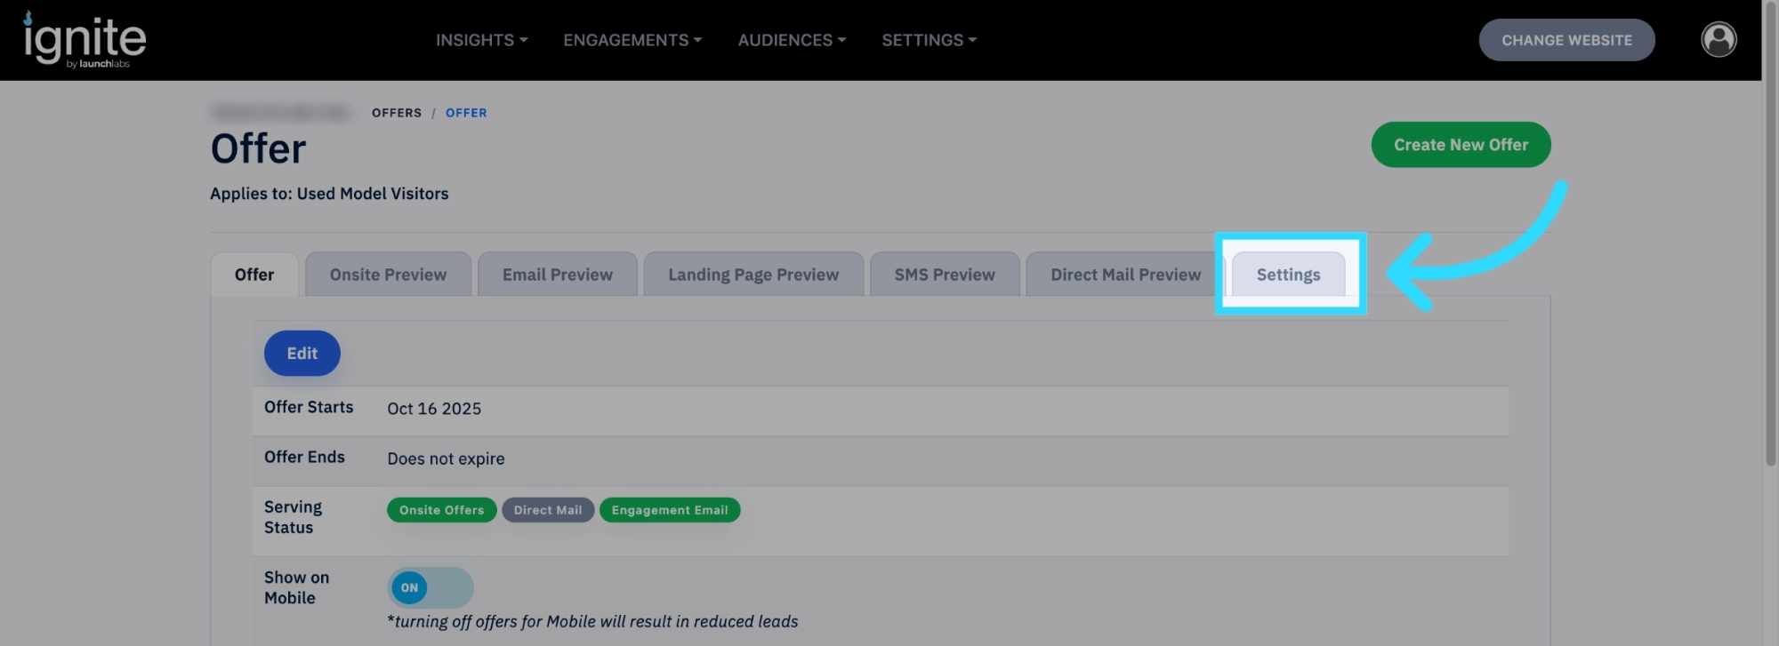Click the blue Edit button
1779x646 pixels.
click(302, 353)
